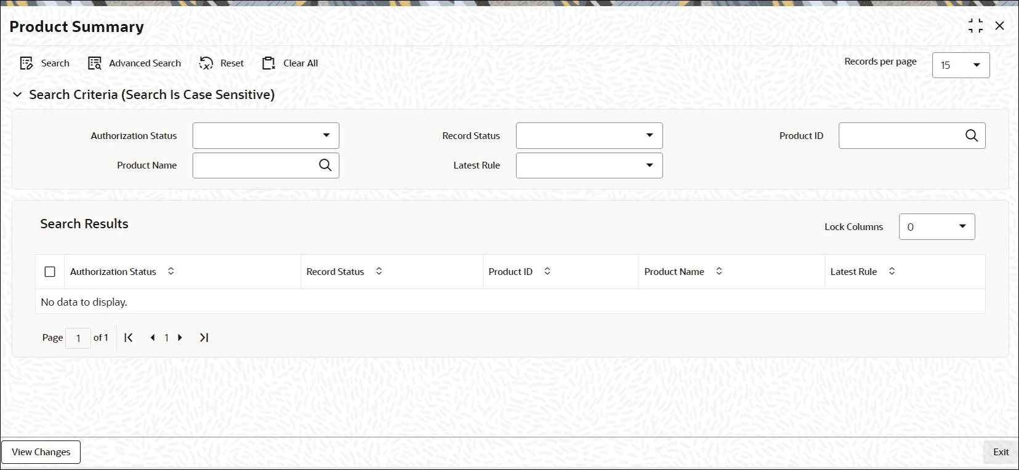Click the Latest Rule column header text

tap(854, 272)
